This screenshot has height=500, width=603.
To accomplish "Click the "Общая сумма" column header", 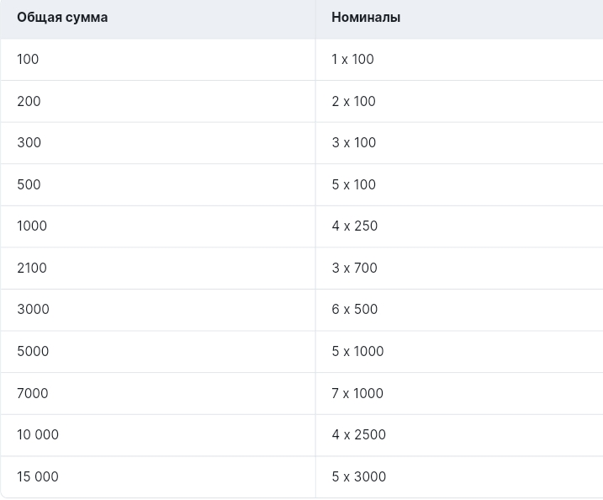I will pyautogui.click(x=62, y=17).
